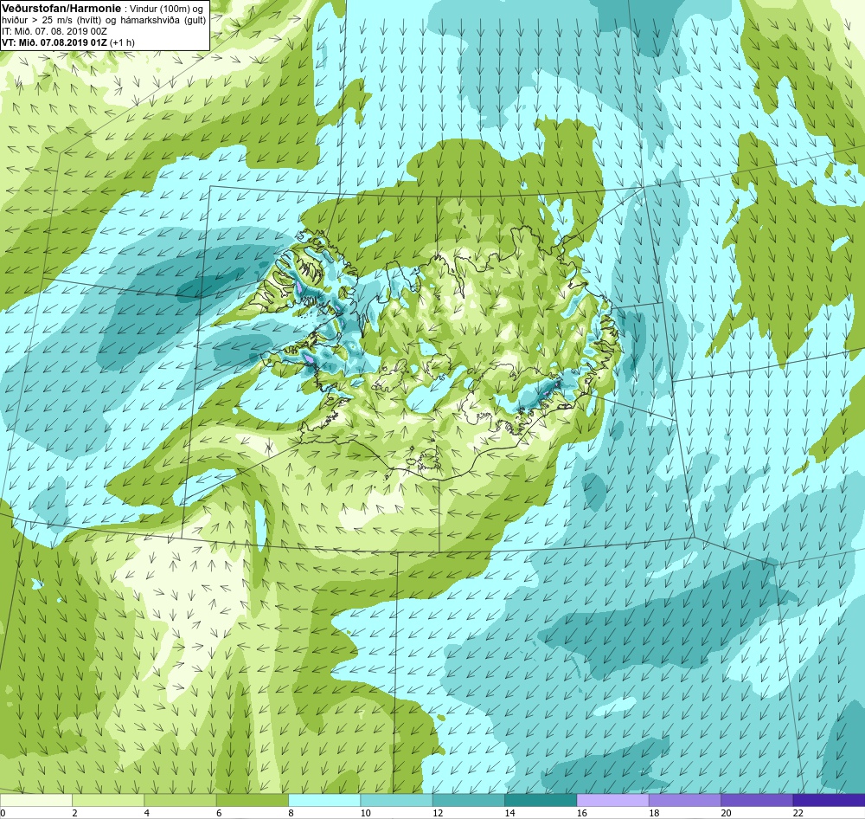The width and height of the screenshot is (865, 819).
Task: Click the medium purple 18–20 m/s legend swatch
Action: click(684, 800)
